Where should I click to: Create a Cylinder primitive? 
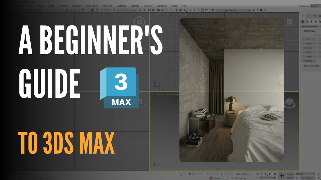pos(308,48)
